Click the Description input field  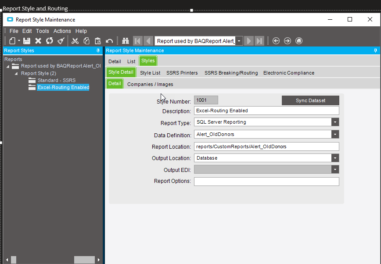point(266,111)
